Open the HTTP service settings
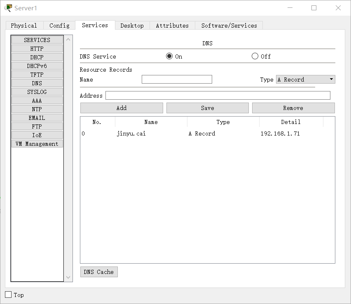This screenshot has height=304, width=351. point(37,49)
